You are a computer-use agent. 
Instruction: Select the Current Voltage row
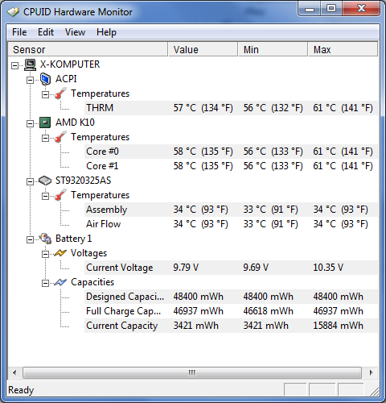point(231,268)
